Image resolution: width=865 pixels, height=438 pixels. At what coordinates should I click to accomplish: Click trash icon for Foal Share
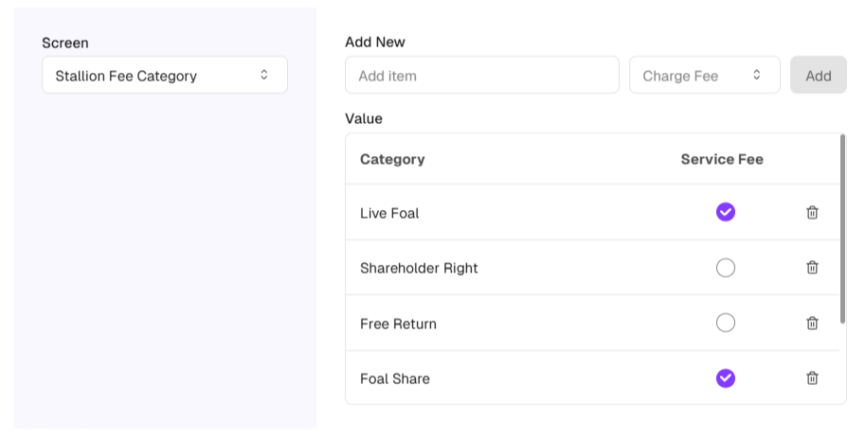[812, 378]
